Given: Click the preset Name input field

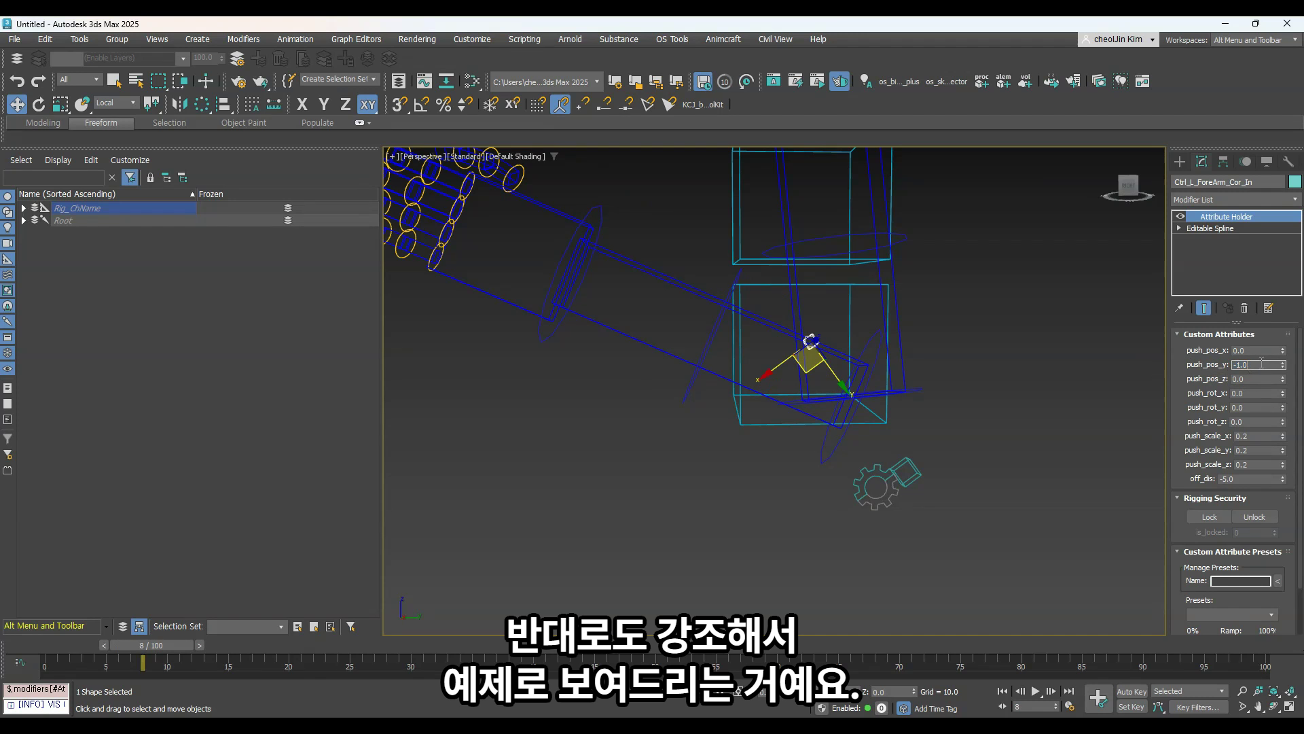Looking at the screenshot, I should (1240, 582).
